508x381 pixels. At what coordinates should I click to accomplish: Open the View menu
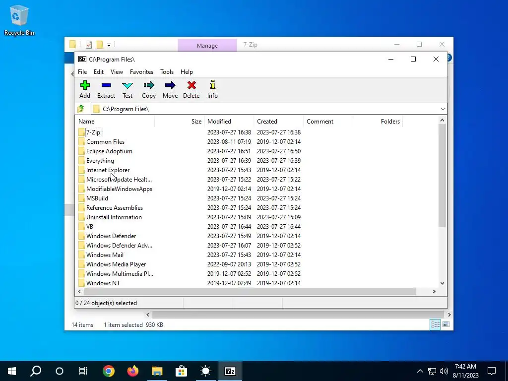click(117, 72)
